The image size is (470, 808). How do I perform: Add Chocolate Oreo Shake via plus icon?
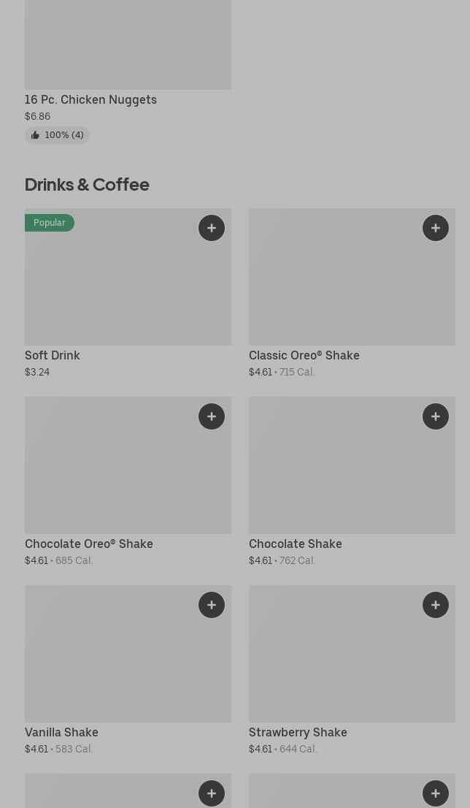(x=212, y=416)
